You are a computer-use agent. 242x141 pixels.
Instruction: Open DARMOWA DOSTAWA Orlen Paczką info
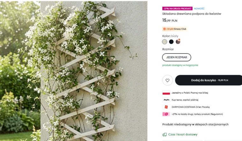[x=191, y=107]
